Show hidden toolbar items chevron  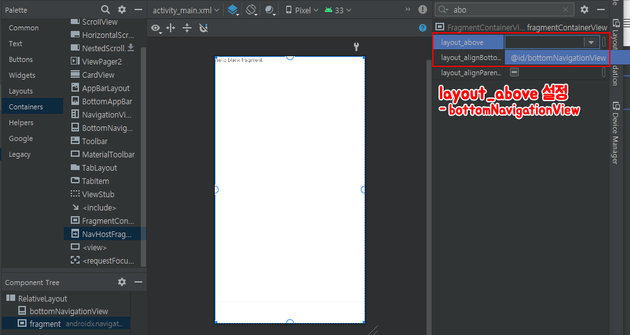(x=408, y=9)
